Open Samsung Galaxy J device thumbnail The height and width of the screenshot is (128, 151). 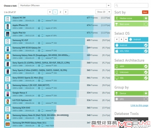[x=8, y=87]
